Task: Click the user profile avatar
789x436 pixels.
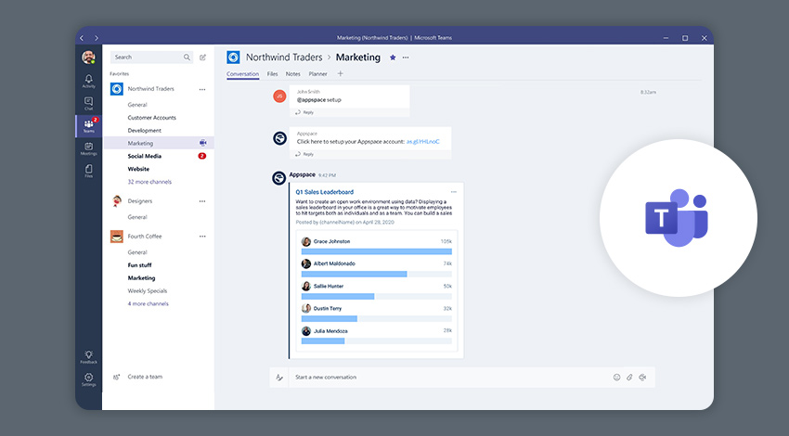Action: coord(88,58)
